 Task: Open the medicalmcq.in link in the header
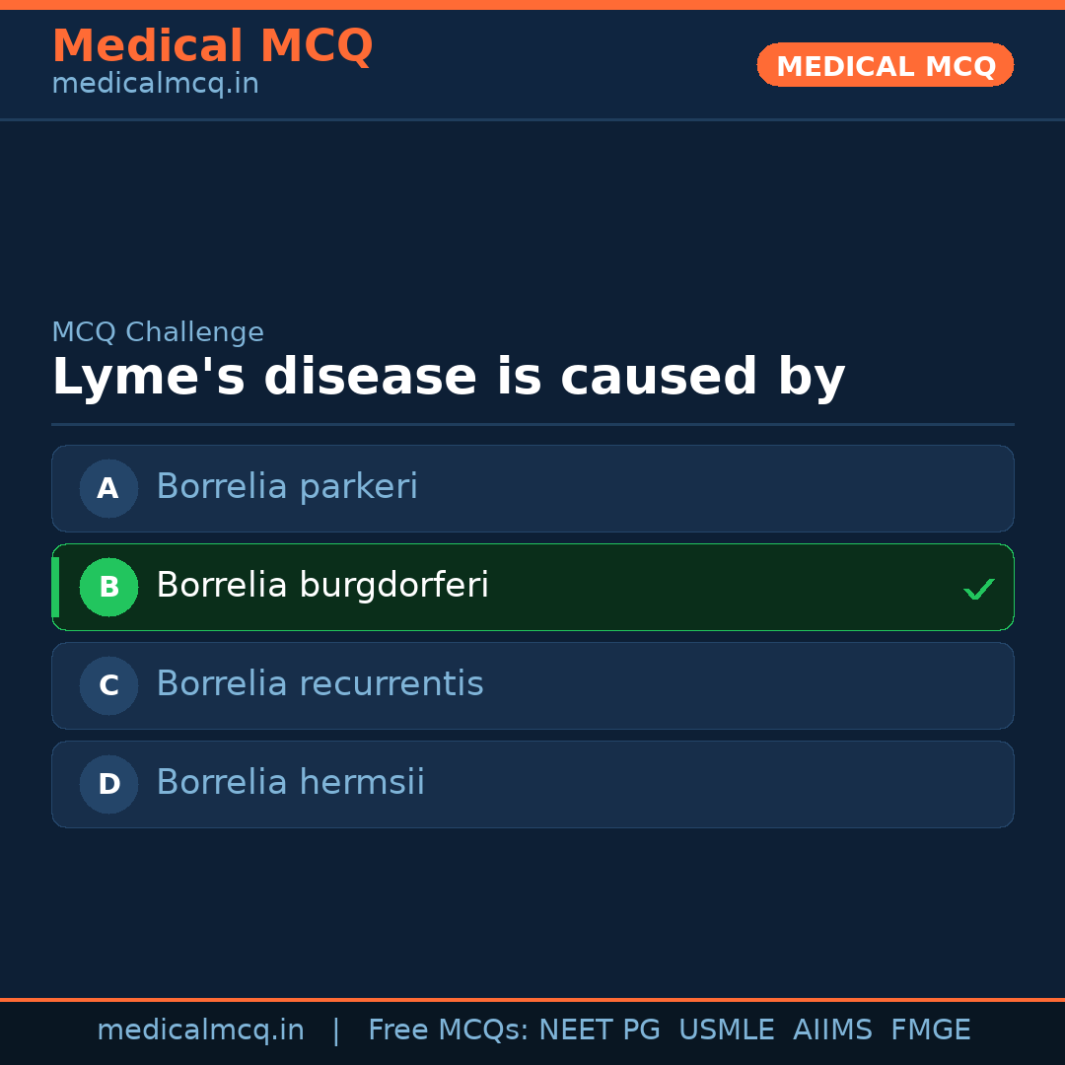(155, 84)
